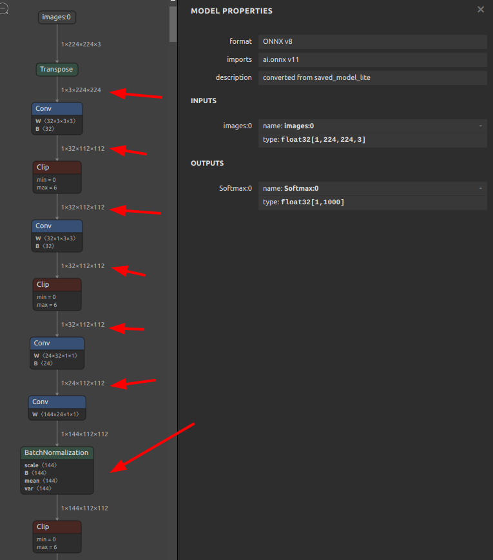Select the BatchNormalization node
493x560 pixels.
57,453
